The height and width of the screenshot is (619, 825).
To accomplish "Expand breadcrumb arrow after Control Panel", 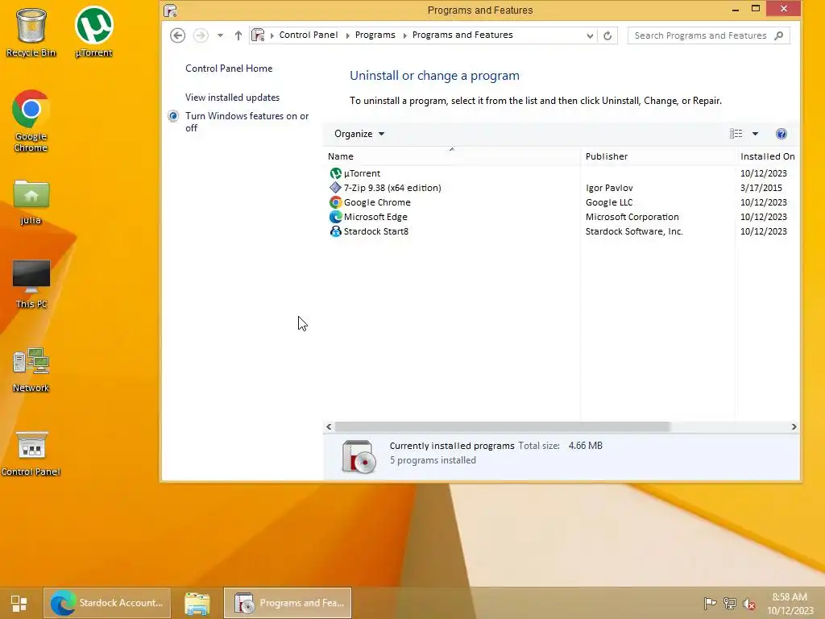I will coord(347,35).
